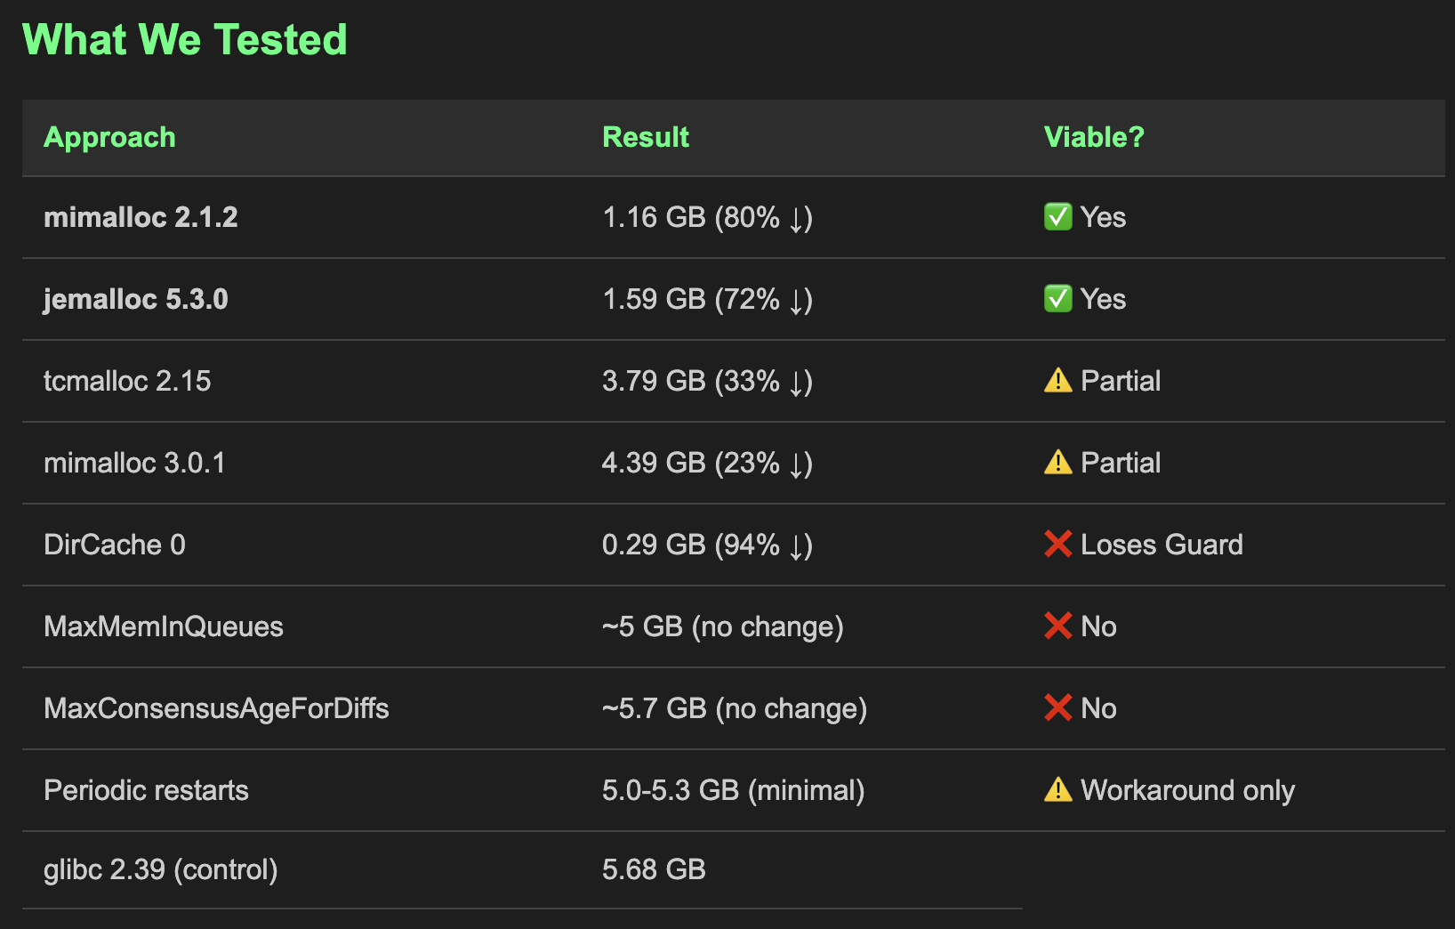1455x929 pixels.
Task: Click the Periodic restarts row label
Action: (x=146, y=790)
